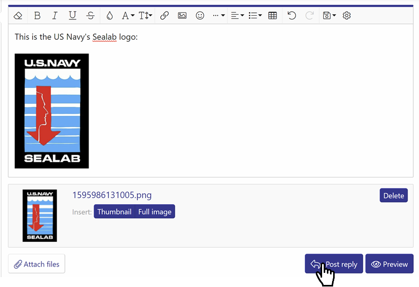Toggle bold formatting

(37, 16)
